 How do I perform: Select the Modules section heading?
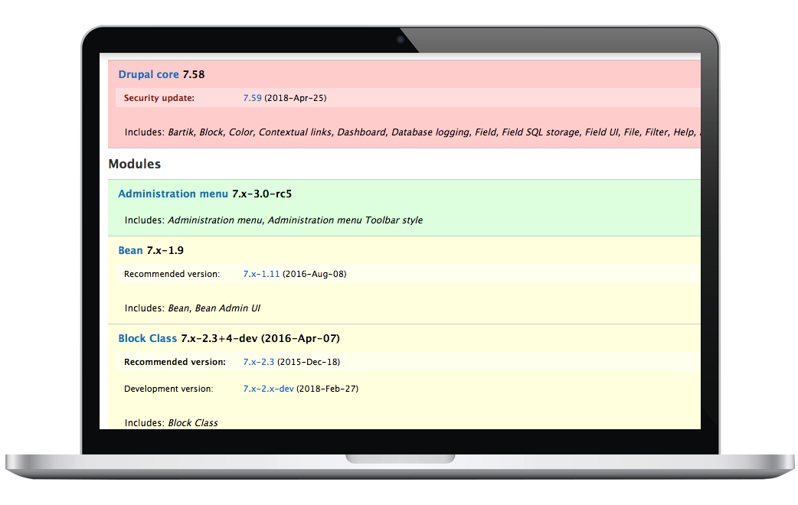pos(134,164)
